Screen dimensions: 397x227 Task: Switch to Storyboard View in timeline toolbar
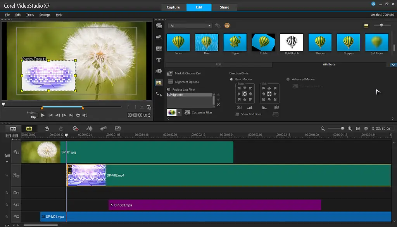pos(13,129)
